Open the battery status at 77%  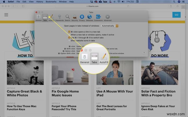[x=130, y=1]
